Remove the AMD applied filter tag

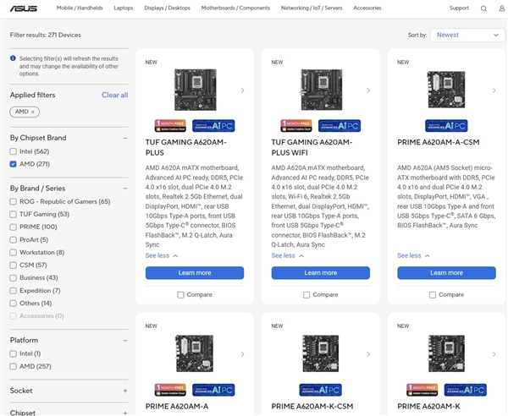[x=33, y=112]
